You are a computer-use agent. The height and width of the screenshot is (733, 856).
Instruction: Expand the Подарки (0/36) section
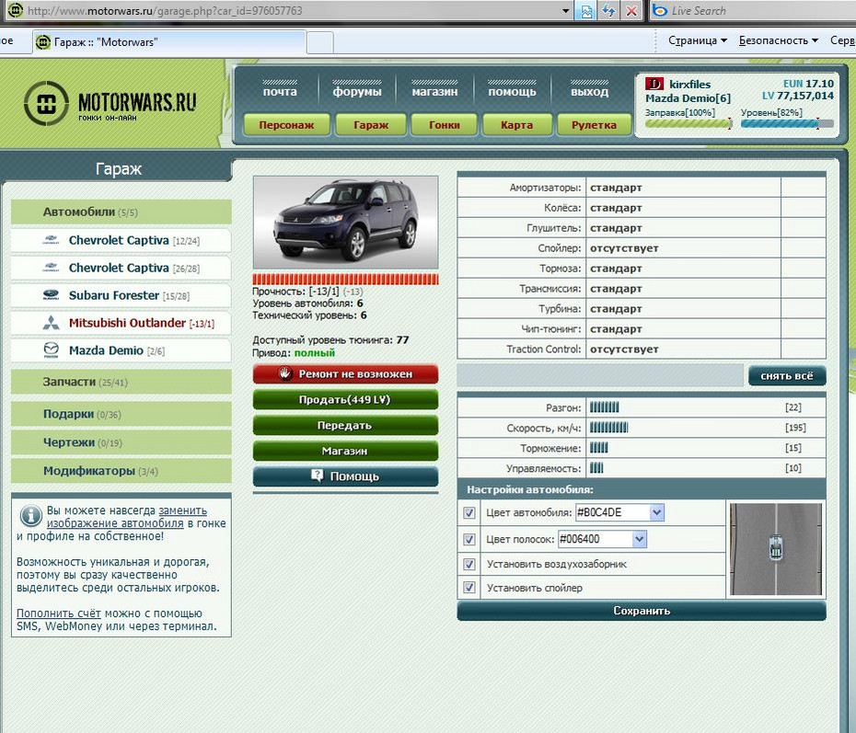click(x=121, y=414)
